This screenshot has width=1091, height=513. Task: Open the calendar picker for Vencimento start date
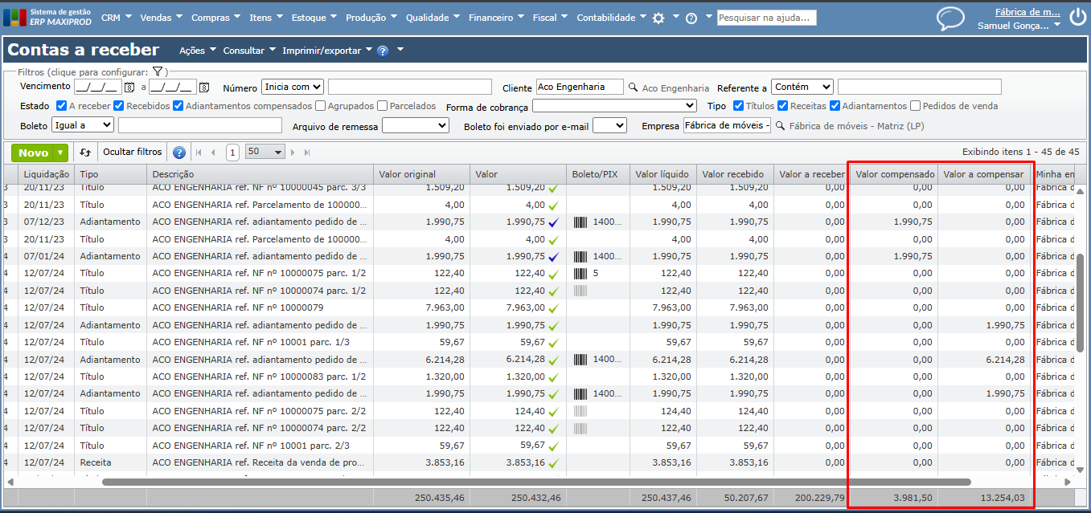click(x=129, y=87)
